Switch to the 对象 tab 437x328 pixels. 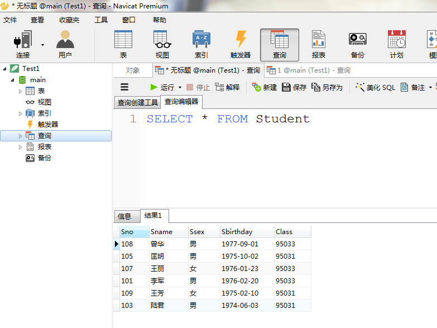click(133, 70)
